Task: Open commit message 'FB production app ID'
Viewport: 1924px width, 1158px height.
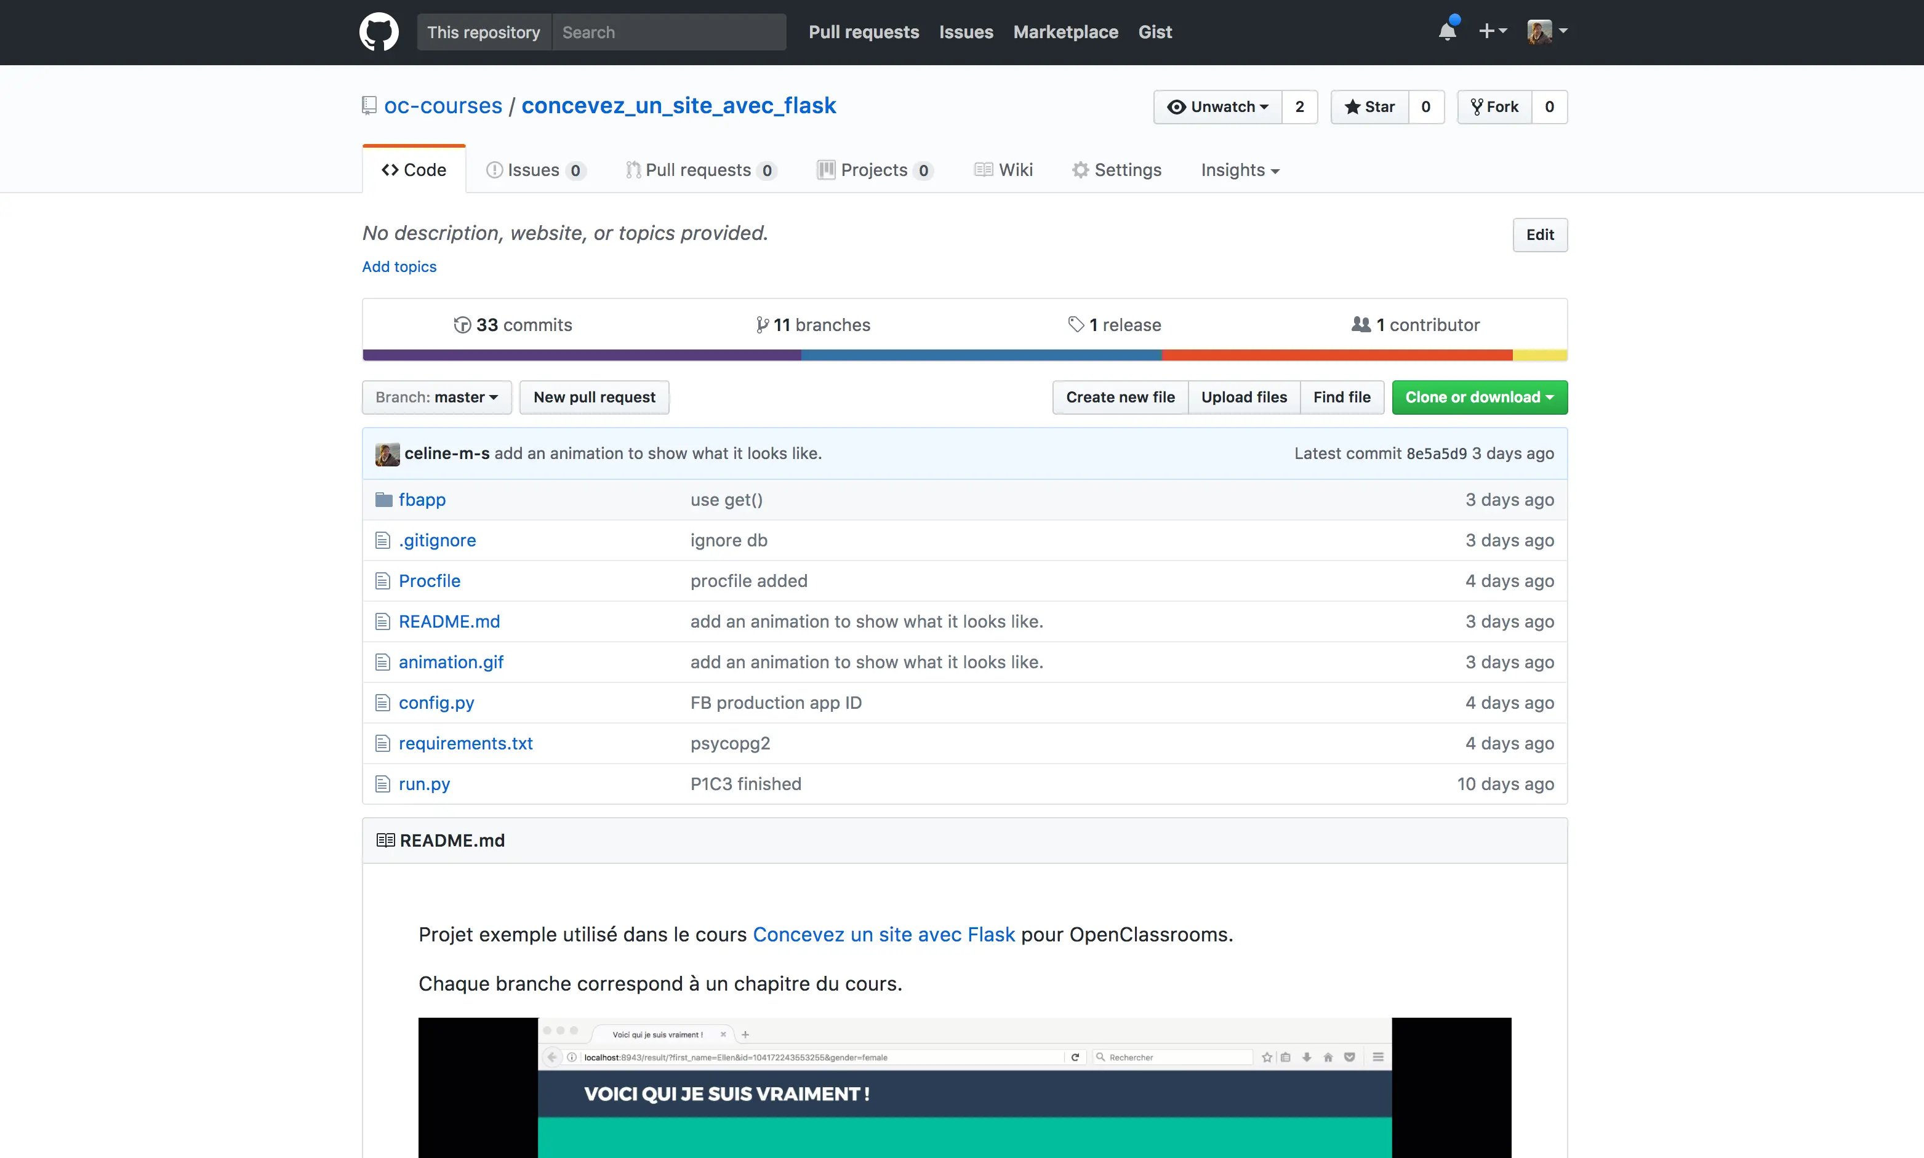Action: click(x=776, y=702)
